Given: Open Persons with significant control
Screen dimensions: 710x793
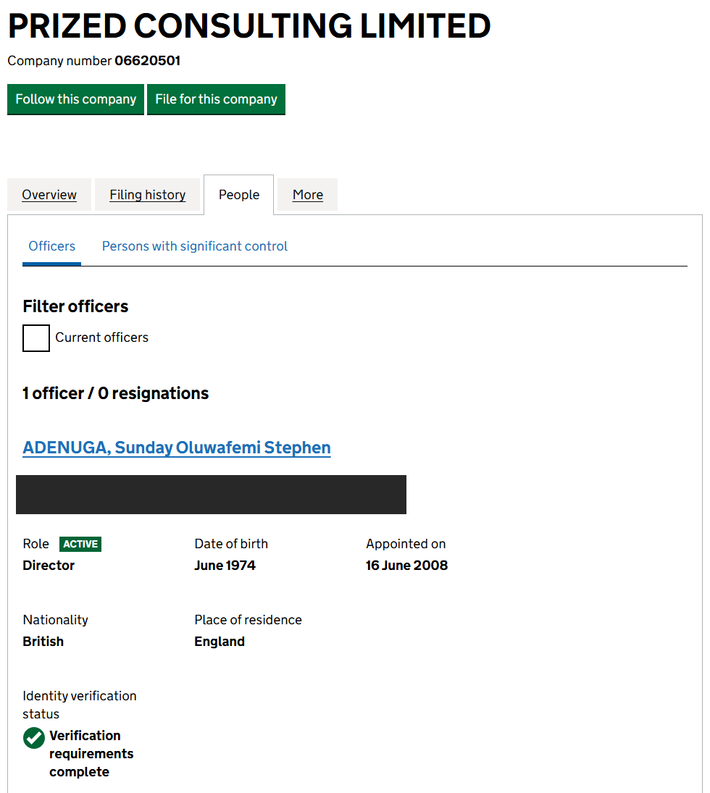Looking at the screenshot, I should (x=195, y=246).
